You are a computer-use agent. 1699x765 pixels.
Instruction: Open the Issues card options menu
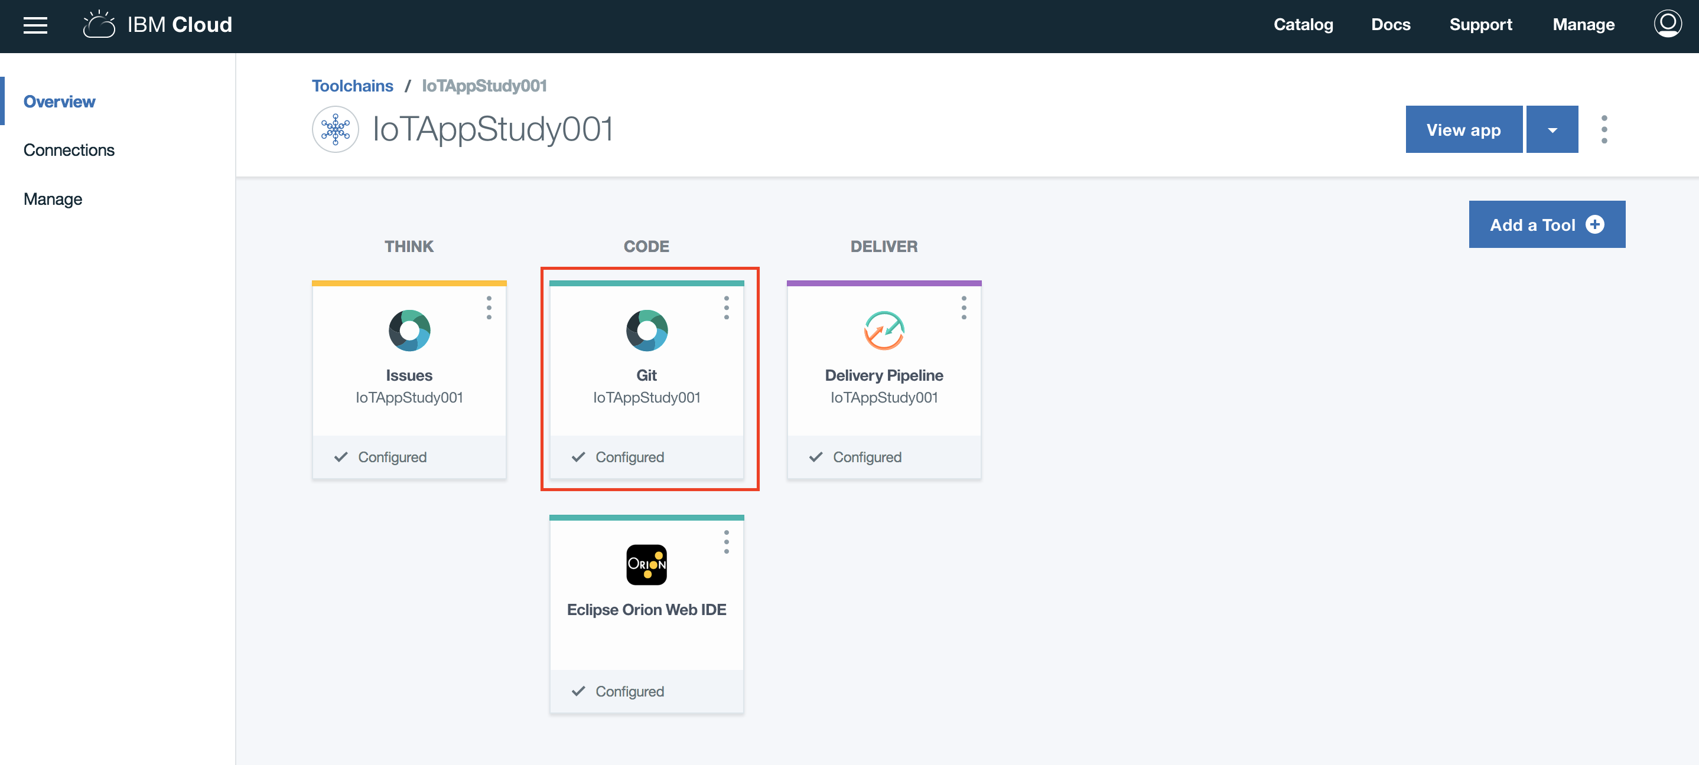click(x=489, y=308)
